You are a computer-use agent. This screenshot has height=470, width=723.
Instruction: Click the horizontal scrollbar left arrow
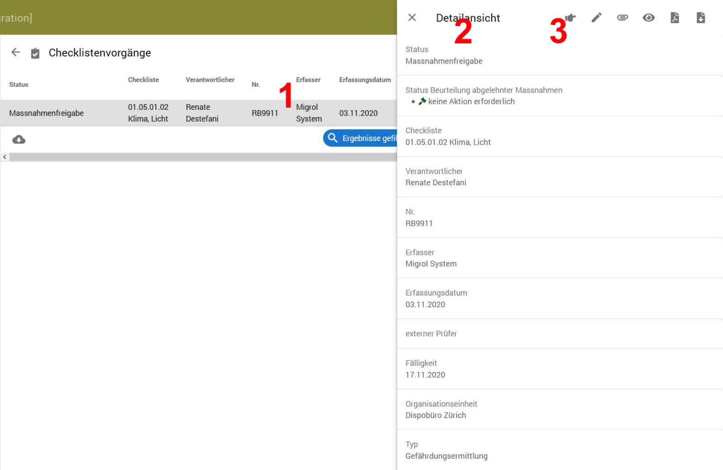[5, 157]
